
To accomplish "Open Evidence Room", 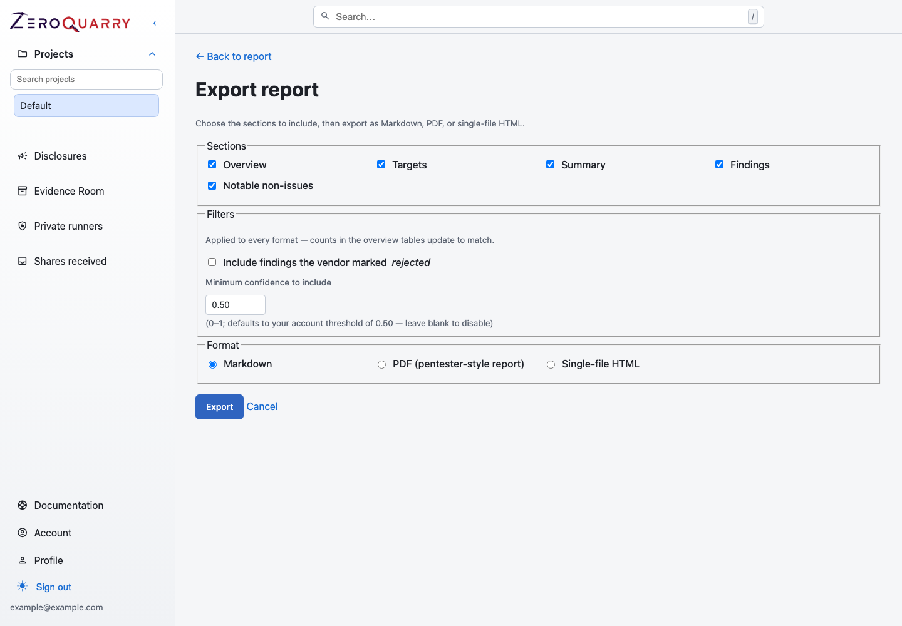I will coord(69,191).
